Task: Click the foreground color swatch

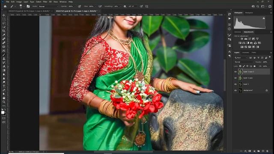Action: pos(3,113)
